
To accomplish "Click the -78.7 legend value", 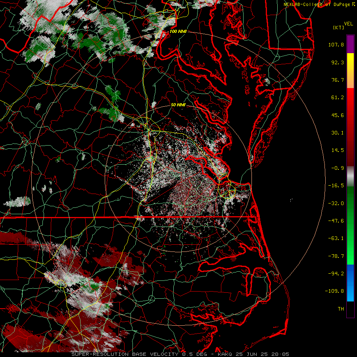I will (x=336, y=256).
